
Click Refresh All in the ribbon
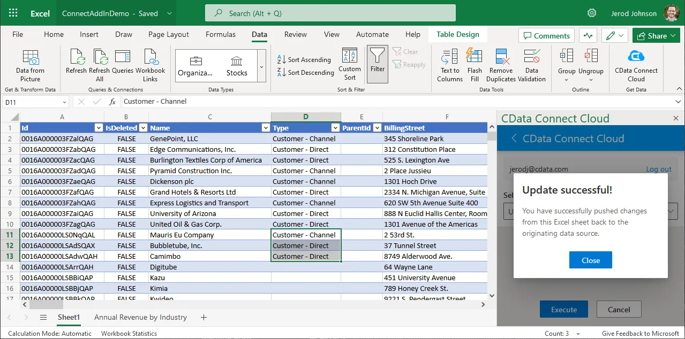[x=100, y=65]
